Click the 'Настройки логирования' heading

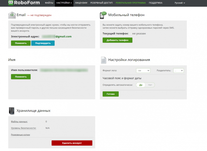[x=129, y=60]
